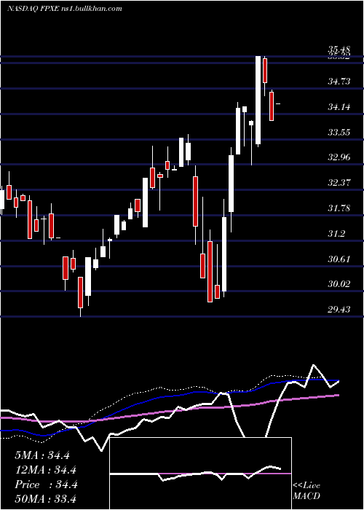Click the tallest white candlestick at the chart peak
This screenshot has width=364, height=510.
tap(258, 101)
